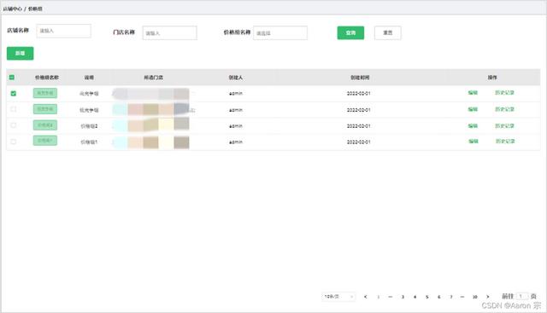Image resolution: width=547 pixels, height=313 pixels.
Task: Toggle the select-all checkbox in the table header
Action: (11, 78)
